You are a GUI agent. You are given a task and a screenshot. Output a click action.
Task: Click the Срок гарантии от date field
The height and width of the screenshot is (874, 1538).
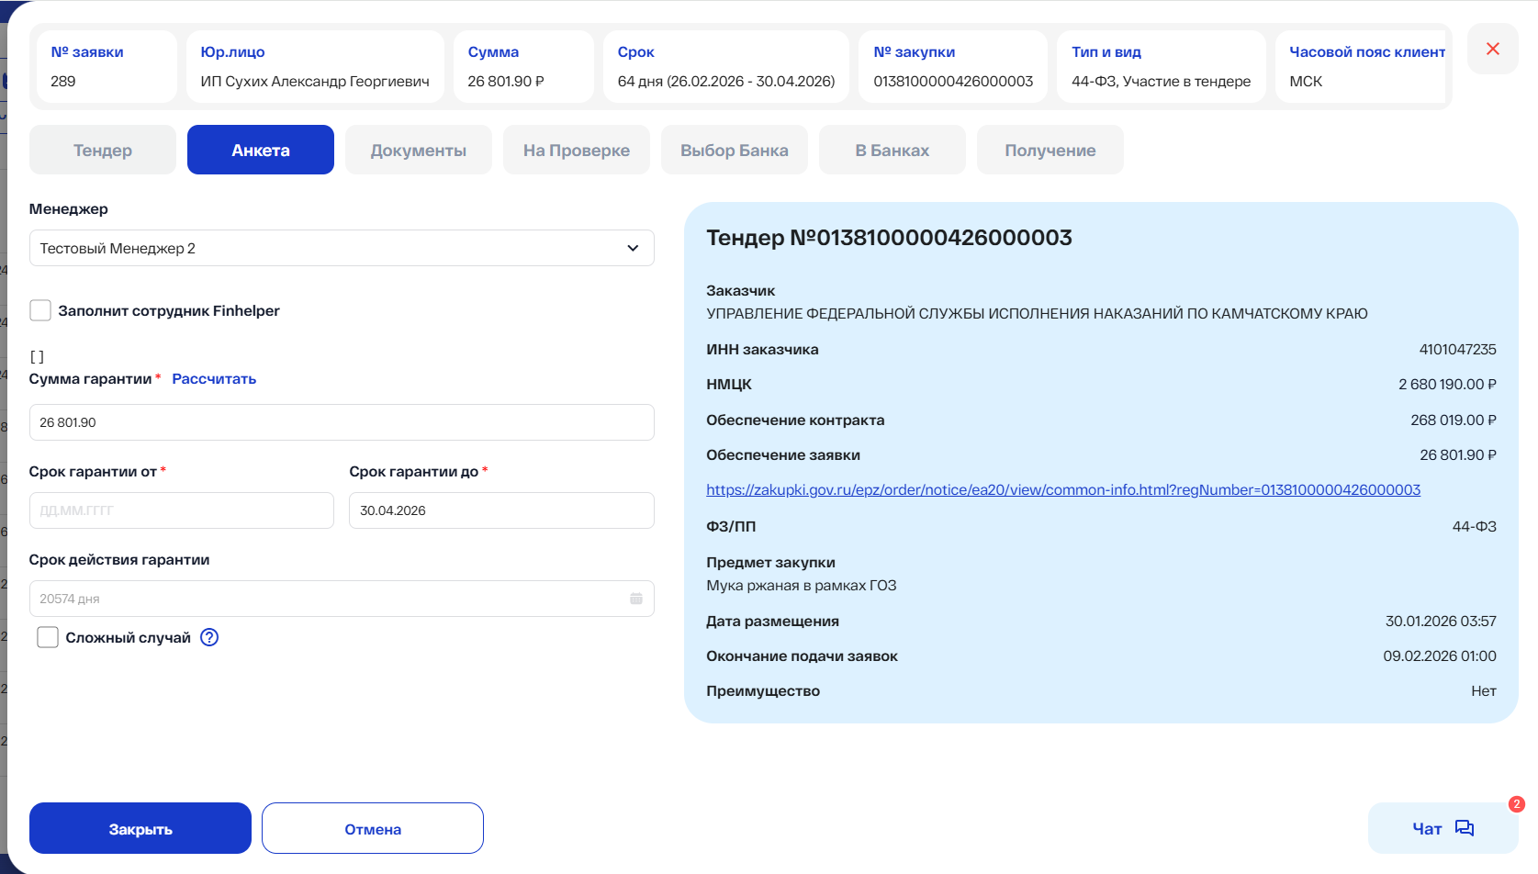point(182,510)
